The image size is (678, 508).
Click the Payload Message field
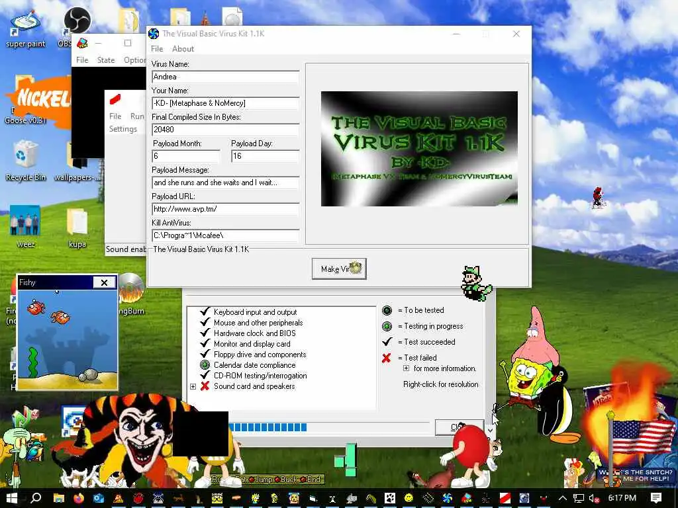225,183
